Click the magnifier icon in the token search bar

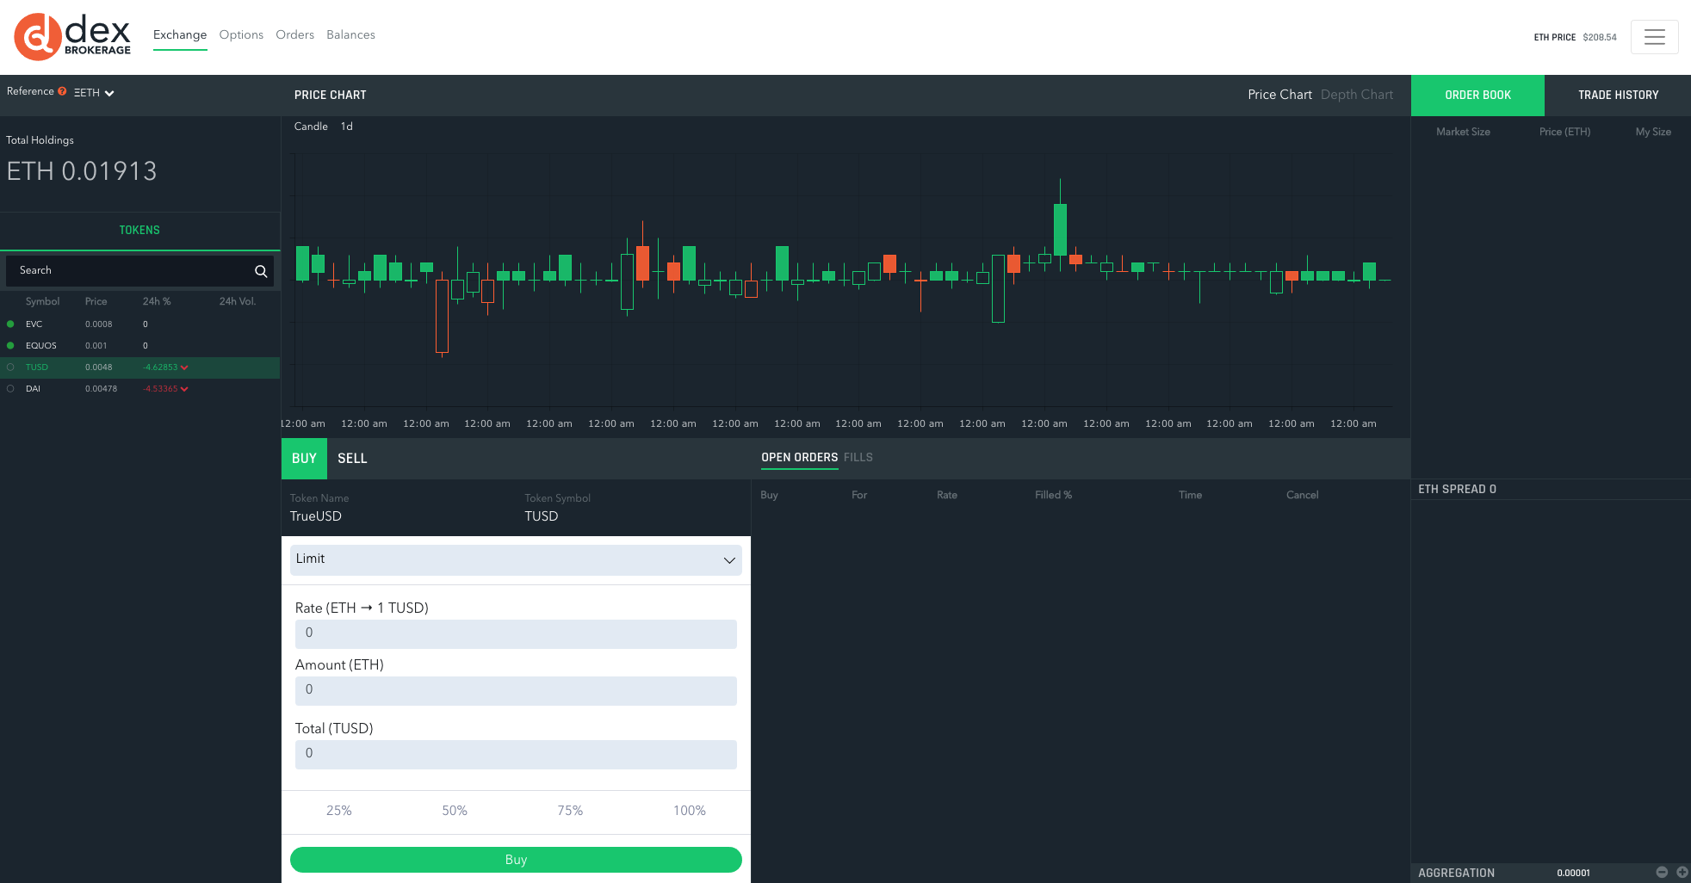click(x=261, y=270)
